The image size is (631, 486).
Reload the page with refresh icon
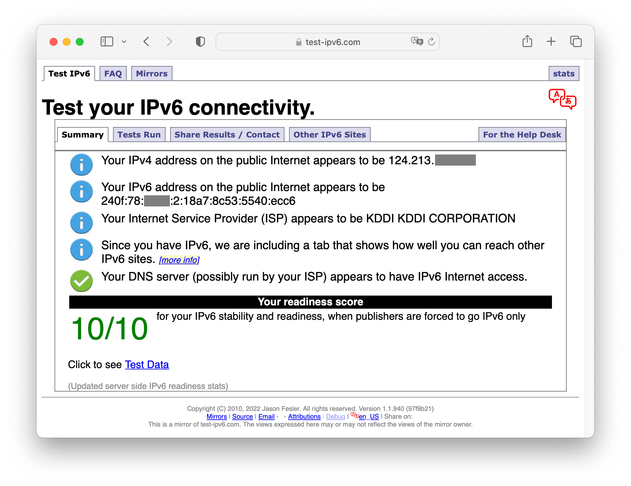(x=431, y=41)
